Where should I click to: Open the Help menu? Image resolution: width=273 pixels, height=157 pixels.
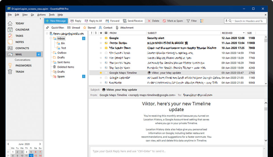click(60, 15)
